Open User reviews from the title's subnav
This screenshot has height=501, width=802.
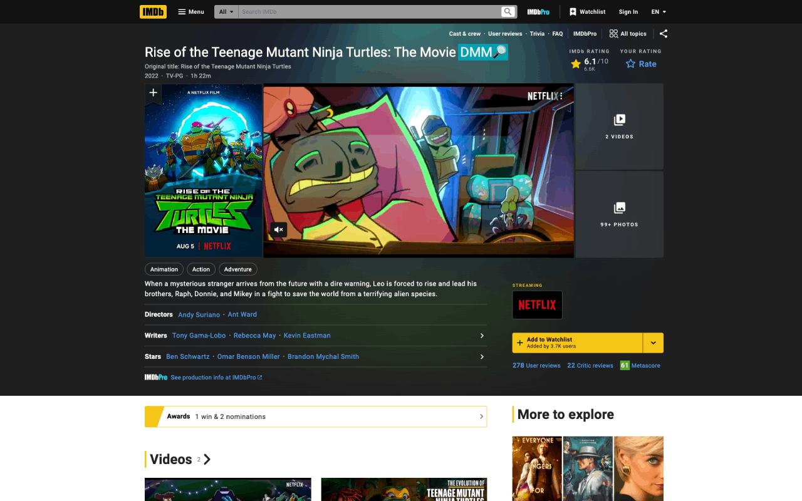point(505,34)
